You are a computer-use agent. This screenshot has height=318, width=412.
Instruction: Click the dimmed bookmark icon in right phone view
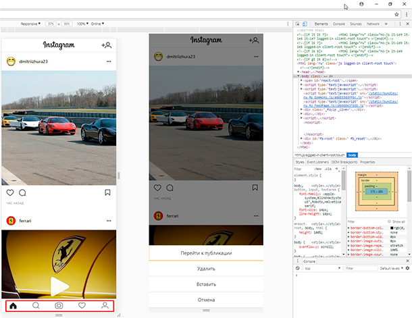tap(255, 188)
